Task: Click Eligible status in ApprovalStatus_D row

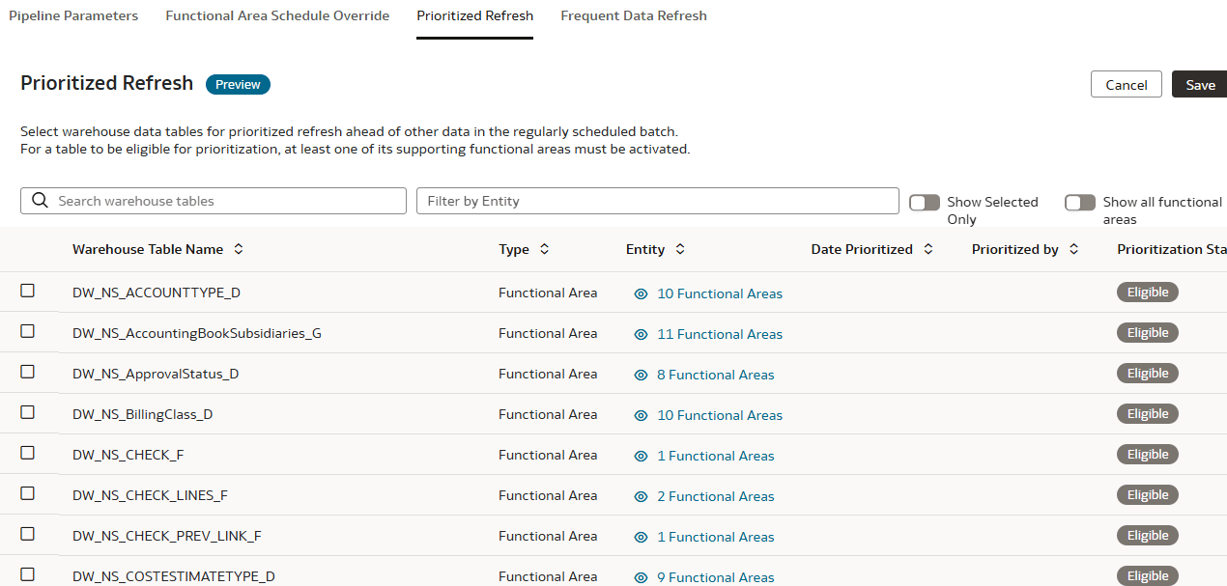Action: [x=1148, y=374]
